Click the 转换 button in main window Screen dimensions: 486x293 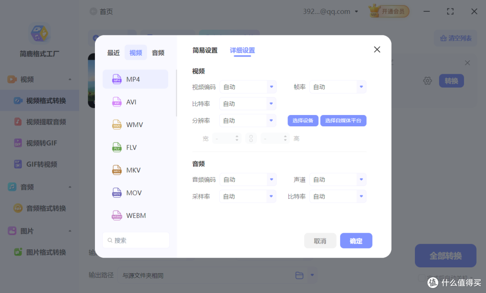coord(451,81)
